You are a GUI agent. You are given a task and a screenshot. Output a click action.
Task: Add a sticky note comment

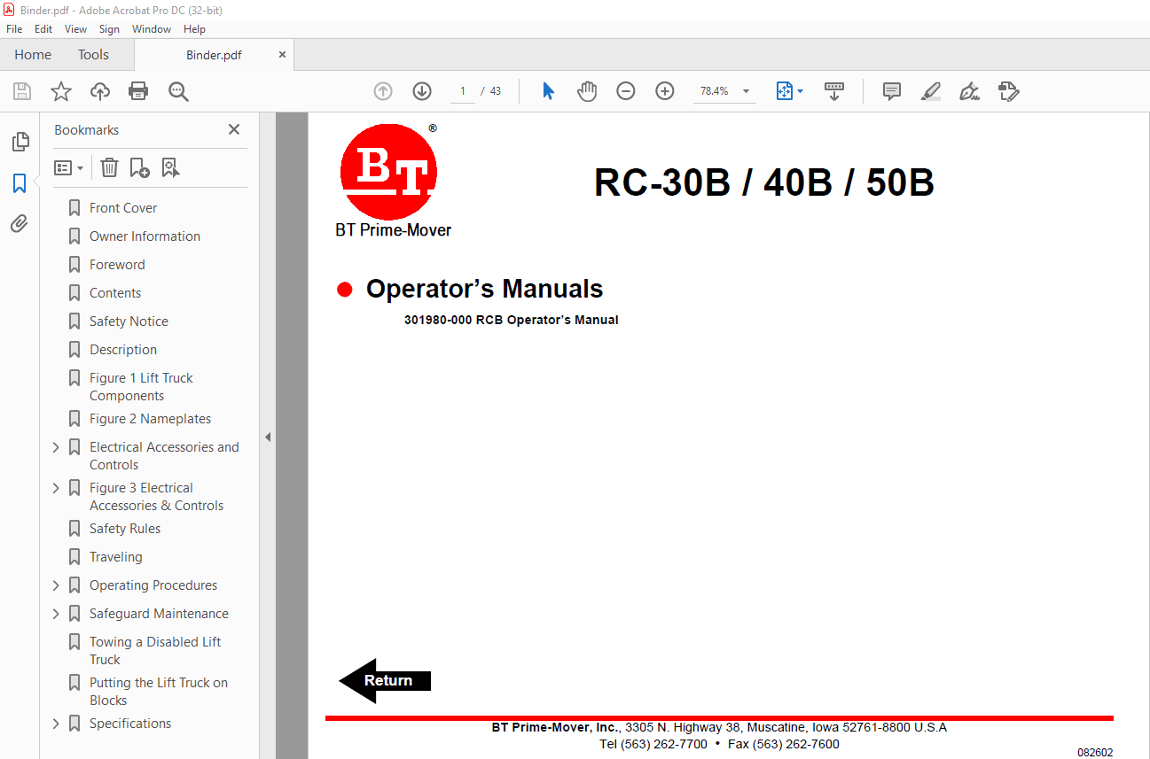tap(892, 91)
